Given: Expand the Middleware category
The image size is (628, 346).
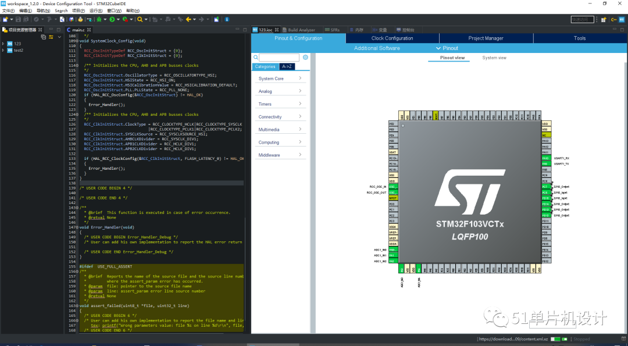Looking at the screenshot, I should (x=280, y=155).
